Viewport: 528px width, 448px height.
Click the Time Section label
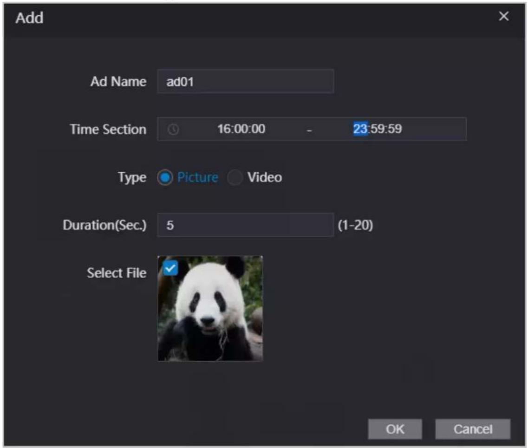pyautogui.click(x=108, y=129)
